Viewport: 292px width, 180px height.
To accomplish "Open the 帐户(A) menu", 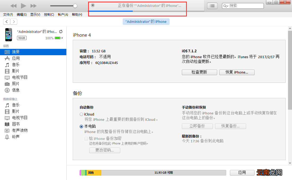I will pos(63,15).
